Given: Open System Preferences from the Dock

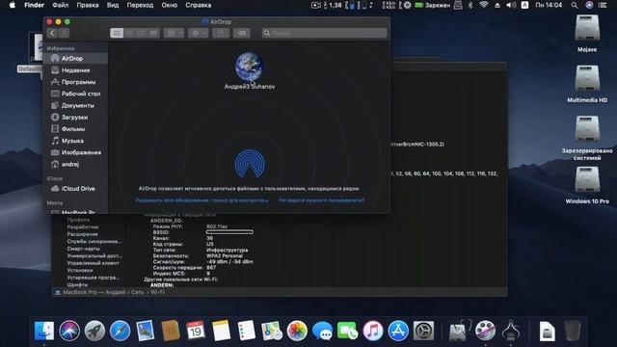Looking at the screenshot, I should (x=423, y=331).
